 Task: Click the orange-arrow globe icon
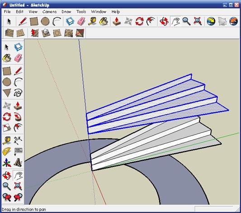pos(233,21)
